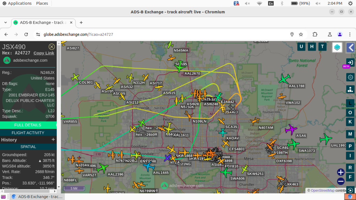Click the Copy Link link

[44, 53]
